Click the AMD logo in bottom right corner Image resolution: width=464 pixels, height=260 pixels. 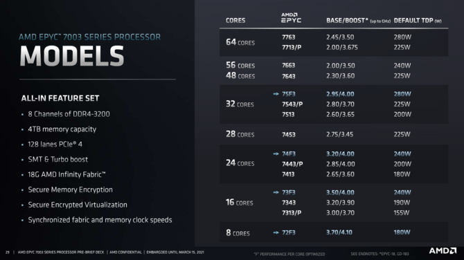443,251
